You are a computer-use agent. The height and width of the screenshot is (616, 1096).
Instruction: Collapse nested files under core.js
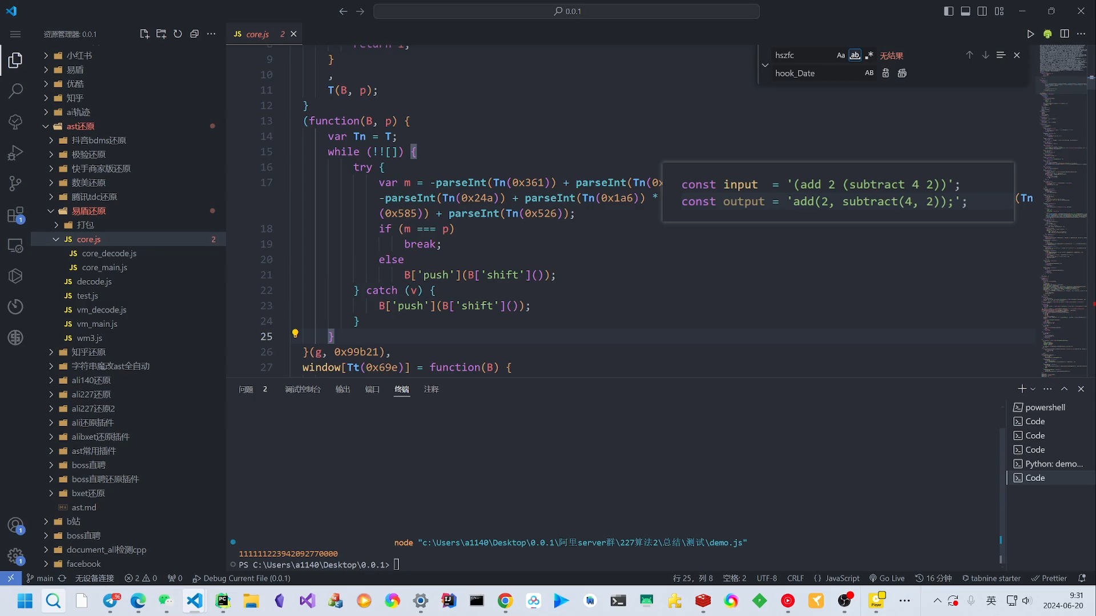[x=56, y=240]
